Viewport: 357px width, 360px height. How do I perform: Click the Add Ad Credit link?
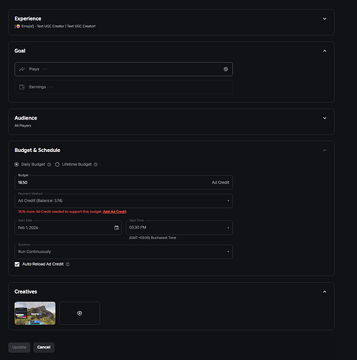114,212
